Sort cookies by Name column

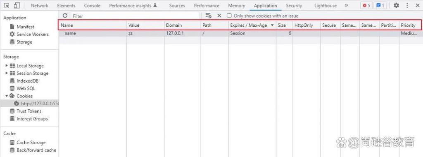tap(93, 25)
